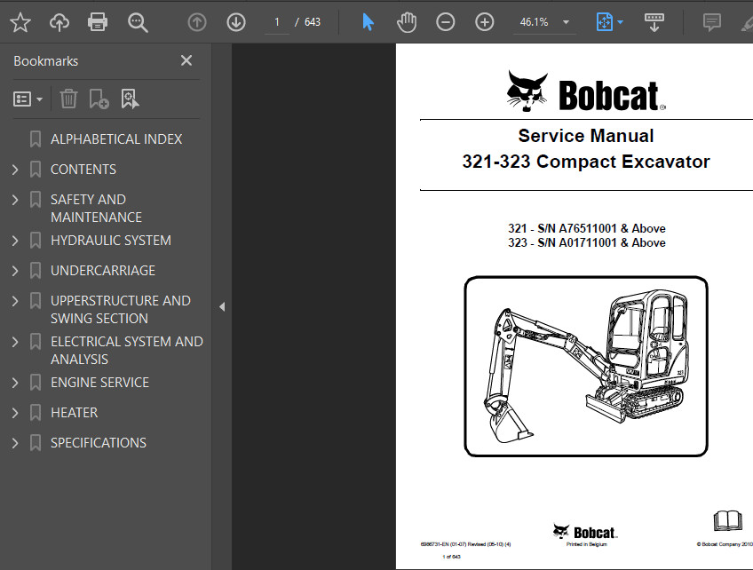The width and height of the screenshot is (753, 570).
Task: Jump to SAFETY AND MAINTENANCE label
Action: point(96,209)
